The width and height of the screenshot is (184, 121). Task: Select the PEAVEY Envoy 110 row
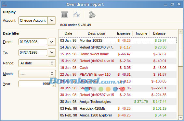(118, 74)
